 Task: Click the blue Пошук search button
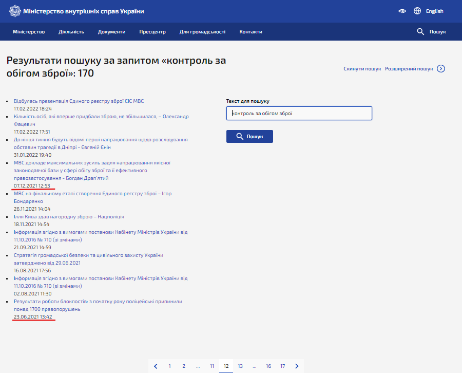(x=249, y=136)
